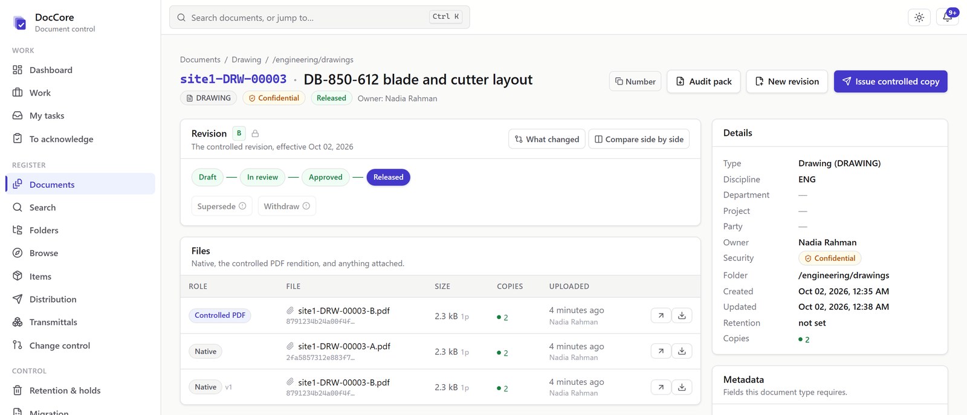Click the Supersede info icon

(x=242, y=206)
